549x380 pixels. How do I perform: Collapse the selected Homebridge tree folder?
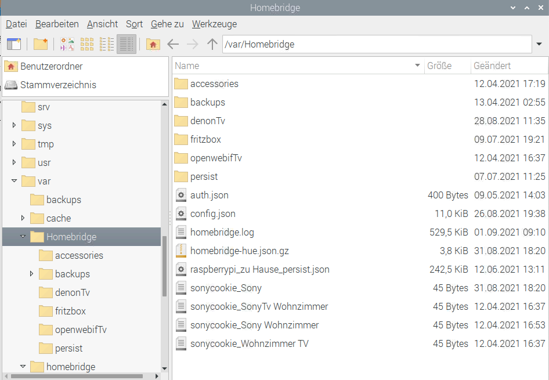pos(23,236)
